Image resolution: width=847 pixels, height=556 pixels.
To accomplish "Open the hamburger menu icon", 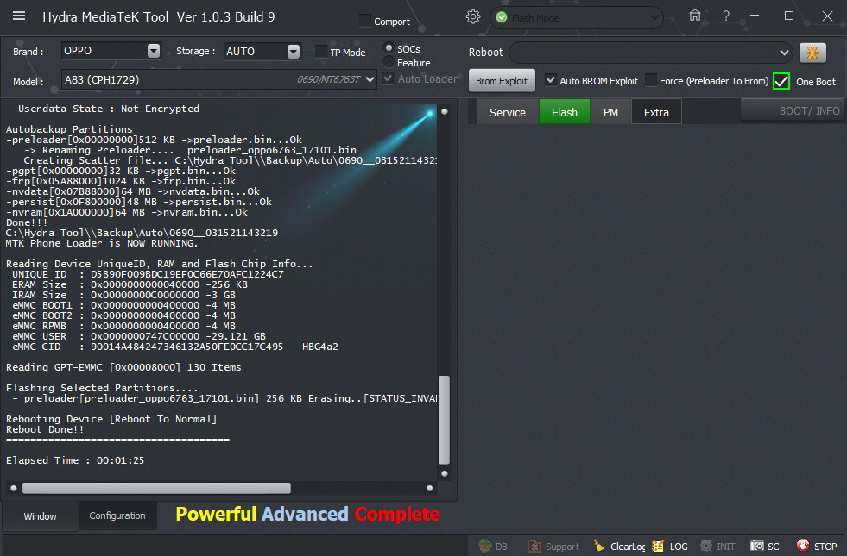I will coord(19,16).
